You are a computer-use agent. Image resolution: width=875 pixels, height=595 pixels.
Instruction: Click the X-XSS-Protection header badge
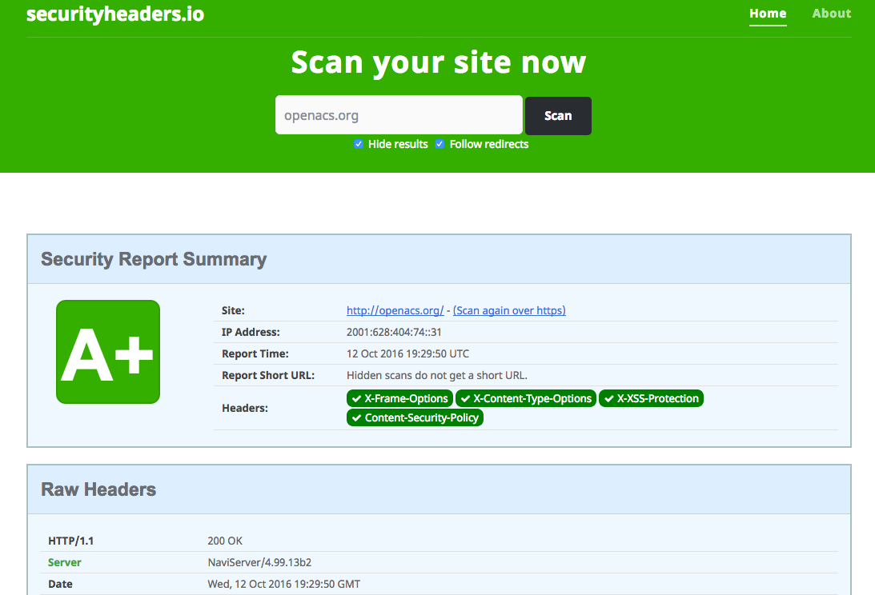[x=651, y=398]
